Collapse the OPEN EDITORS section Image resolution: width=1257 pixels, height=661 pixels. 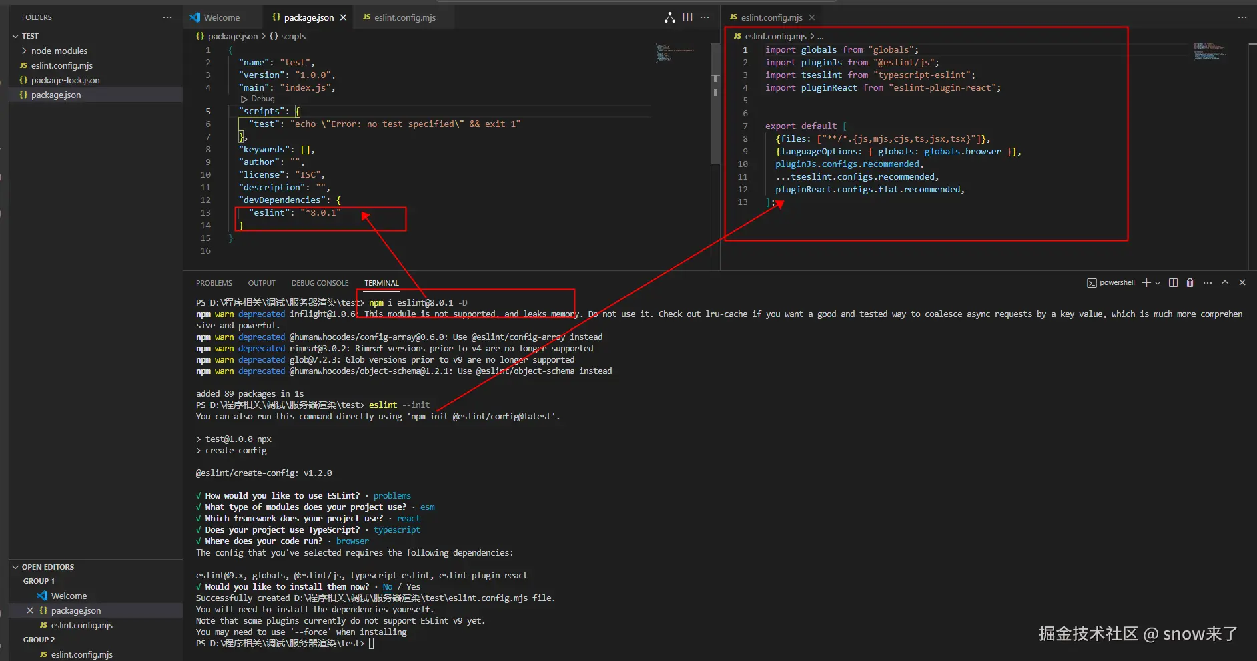pyautogui.click(x=15, y=567)
